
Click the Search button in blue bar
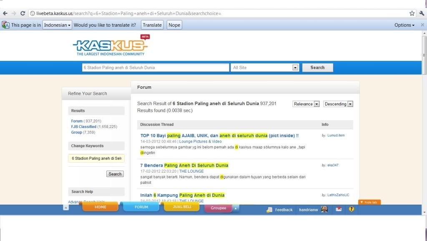[317, 68]
